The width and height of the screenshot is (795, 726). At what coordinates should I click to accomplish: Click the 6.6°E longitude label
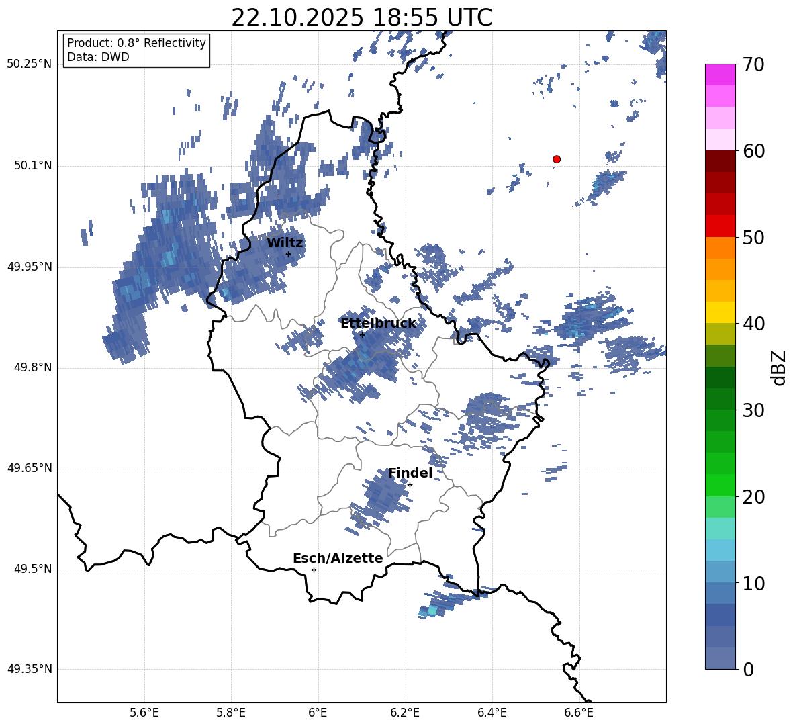coord(579,713)
